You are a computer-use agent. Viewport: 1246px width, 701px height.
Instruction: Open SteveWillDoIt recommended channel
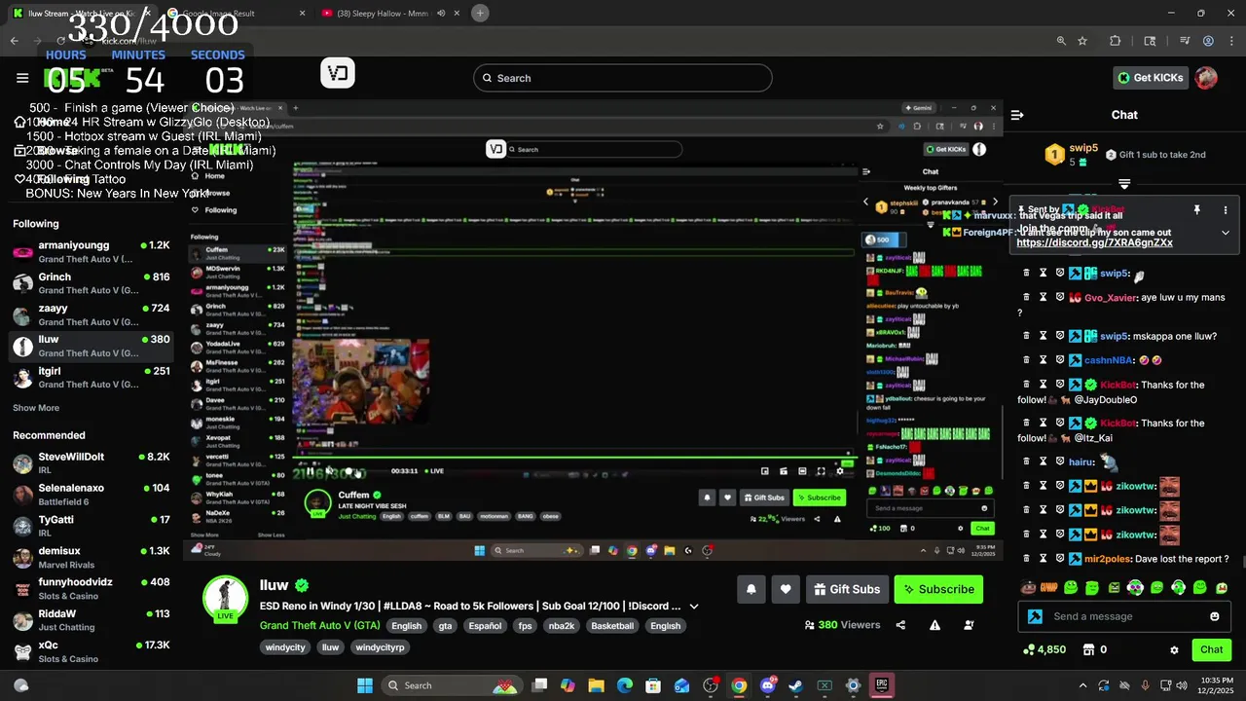tap(92, 462)
